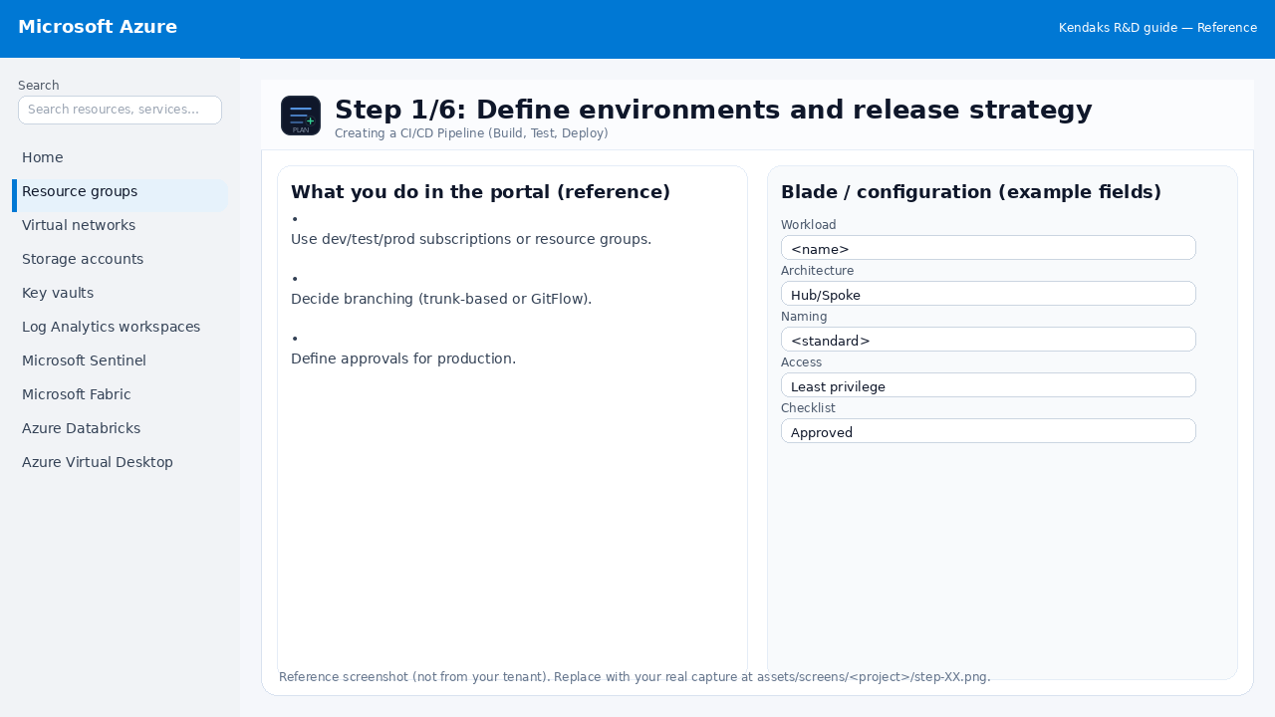The image size is (1275, 717).
Task: Click the Naming field label
Action: pos(804,317)
